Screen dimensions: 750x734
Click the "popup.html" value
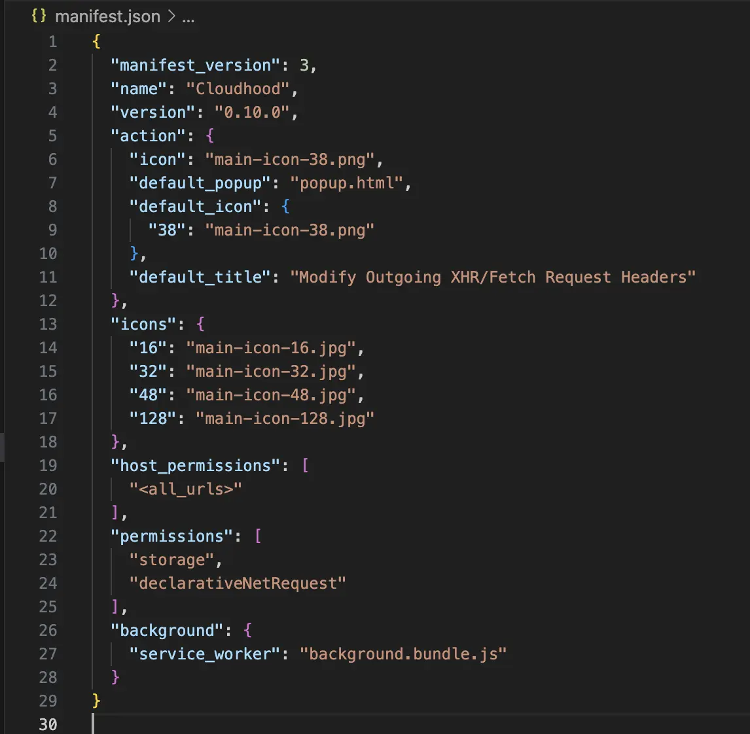(347, 183)
